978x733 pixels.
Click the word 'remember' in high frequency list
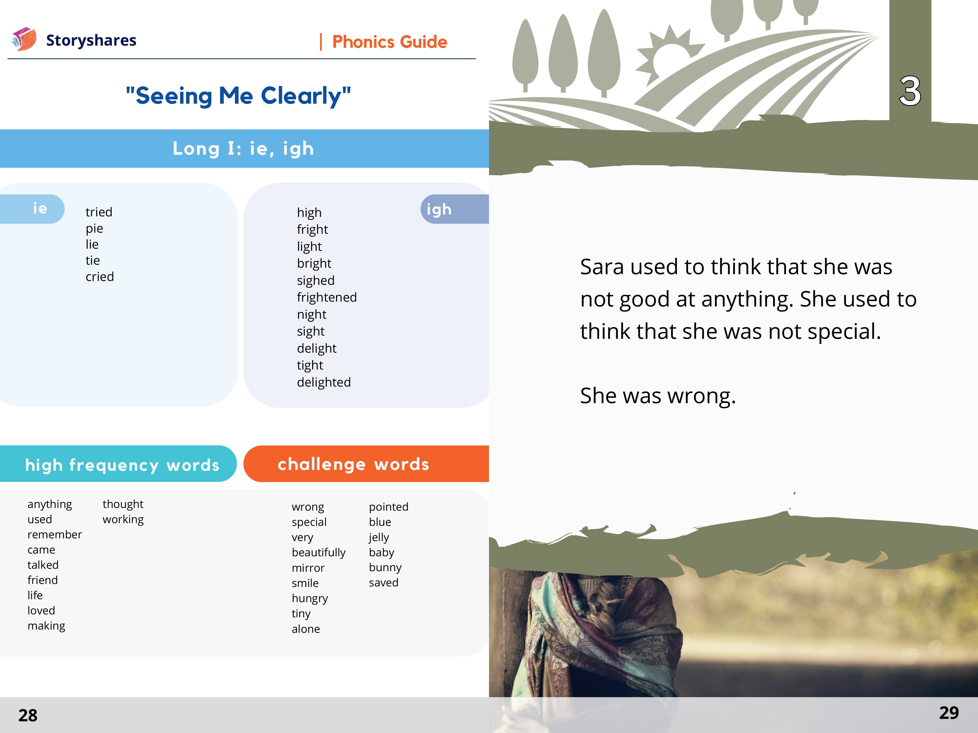pyautogui.click(x=55, y=535)
